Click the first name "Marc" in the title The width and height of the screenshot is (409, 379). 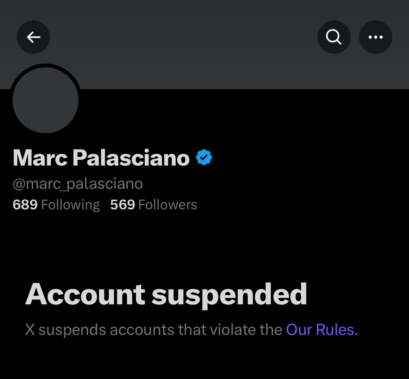pos(40,158)
